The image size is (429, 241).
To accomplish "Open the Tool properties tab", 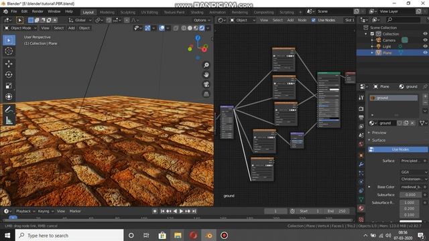I will point(361,98).
